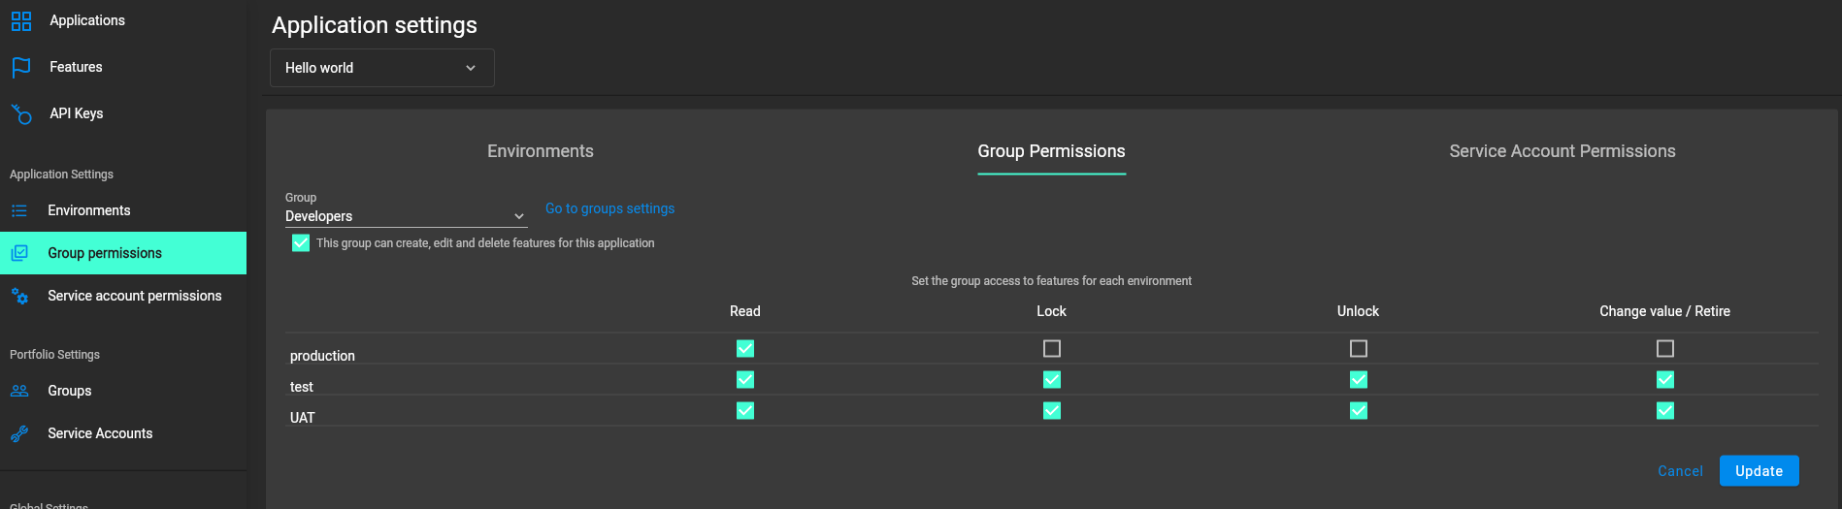
Task: Click the test environment row label
Action: [302, 387]
